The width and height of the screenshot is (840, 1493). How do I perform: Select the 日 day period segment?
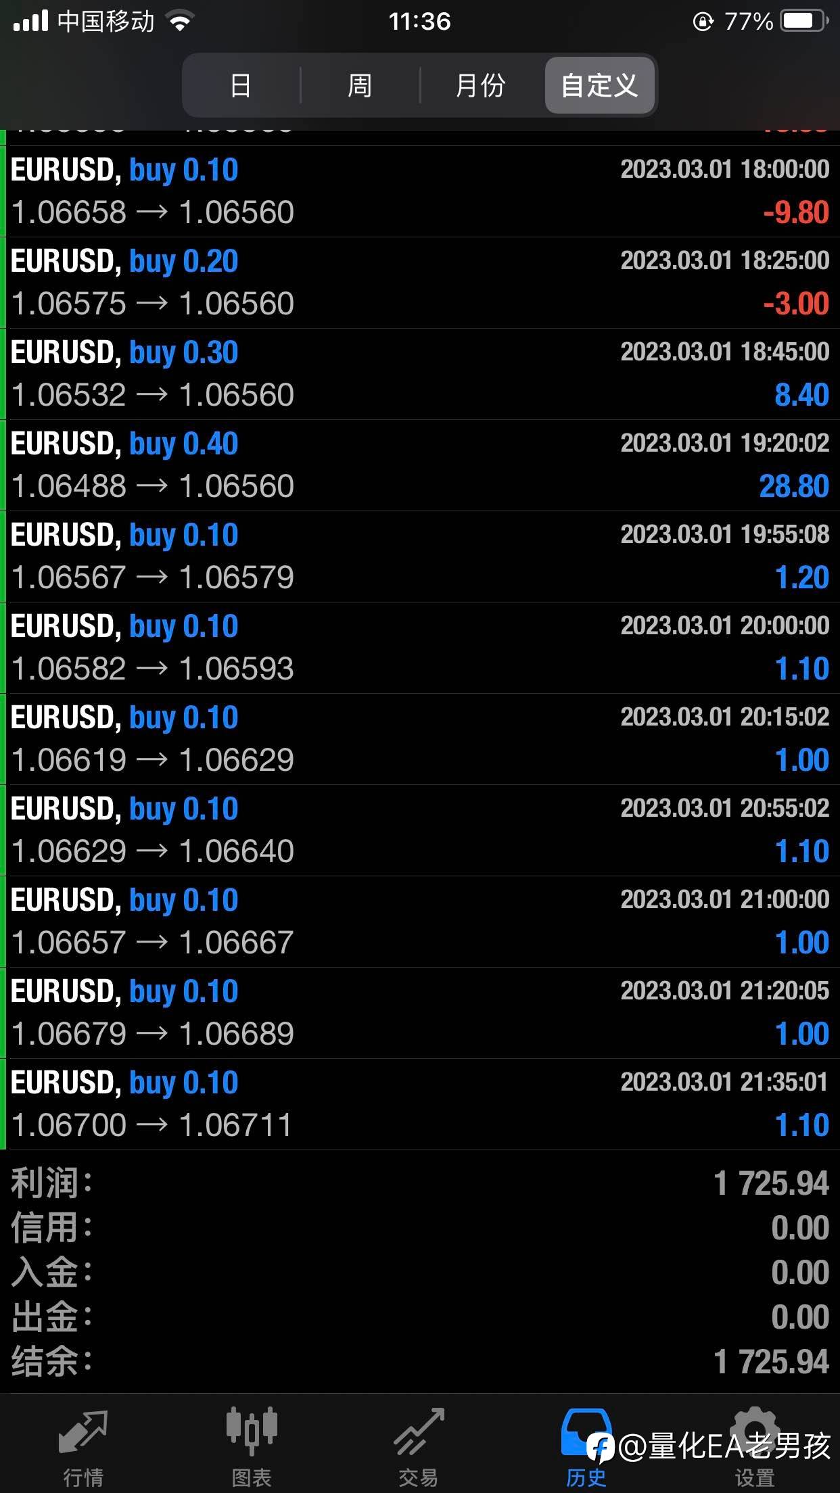[241, 86]
